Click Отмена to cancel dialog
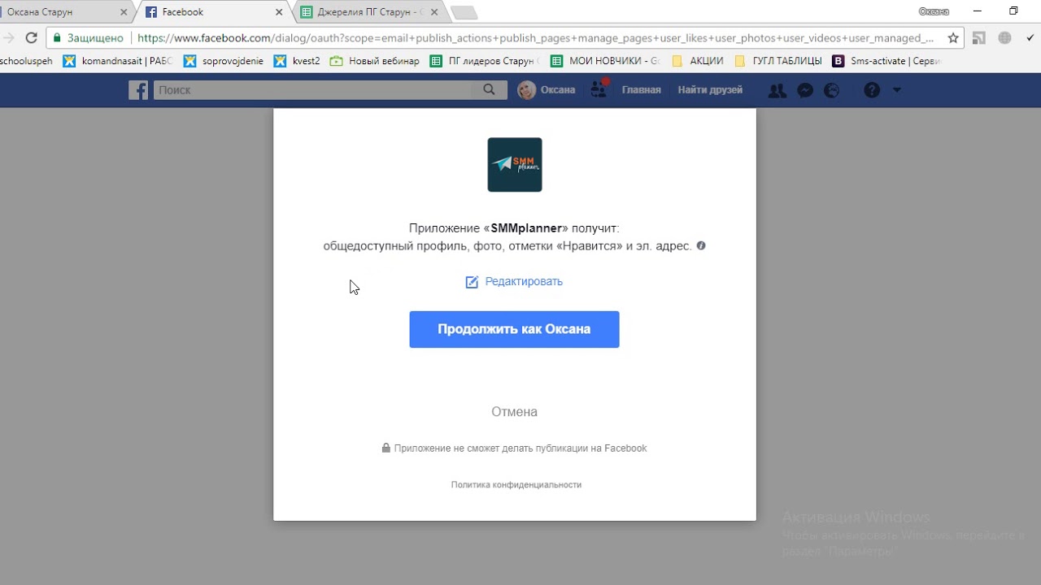Screen dimensions: 1041x585 514,412
